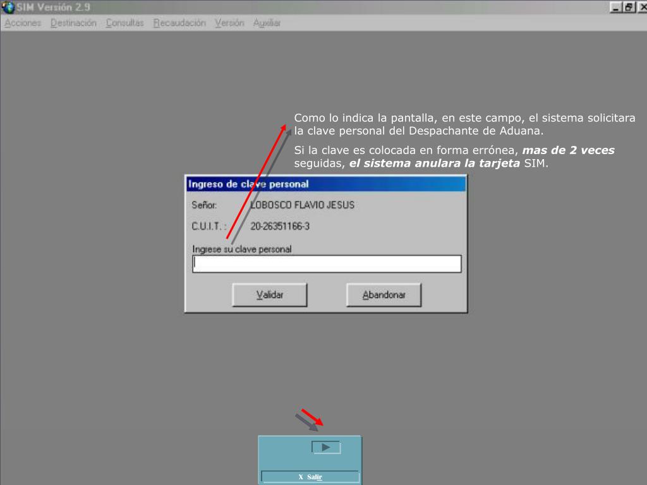Click the 'C.U.I.T. :' label
The width and height of the screenshot is (647, 485).
[209, 226]
